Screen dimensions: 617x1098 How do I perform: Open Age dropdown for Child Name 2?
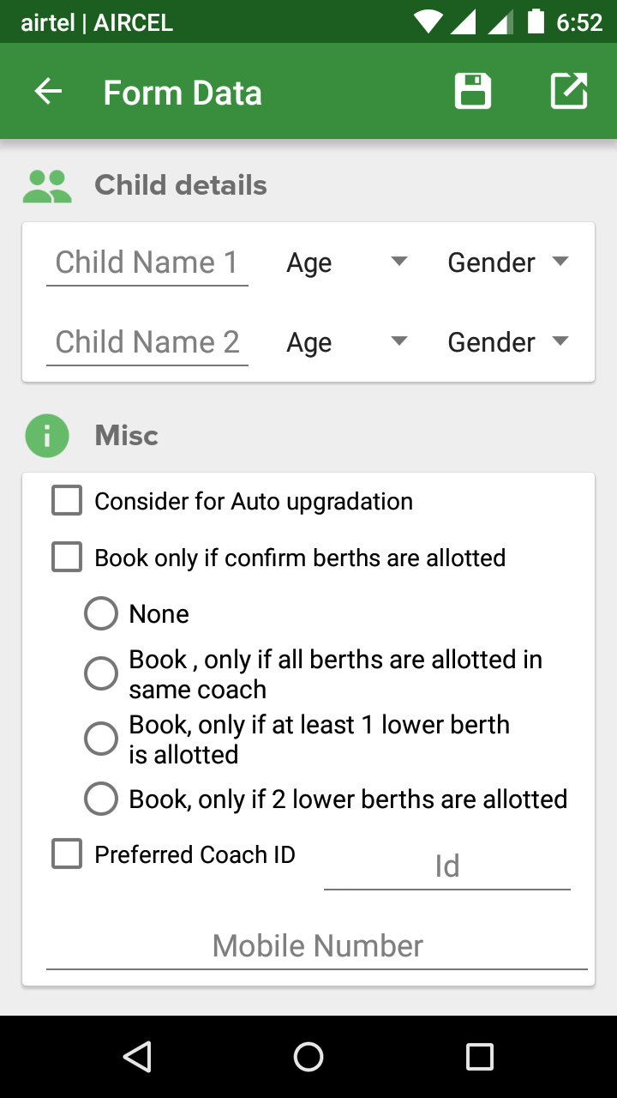click(346, 342)
